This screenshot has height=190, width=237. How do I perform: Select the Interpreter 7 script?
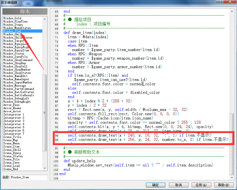[14, 134]
